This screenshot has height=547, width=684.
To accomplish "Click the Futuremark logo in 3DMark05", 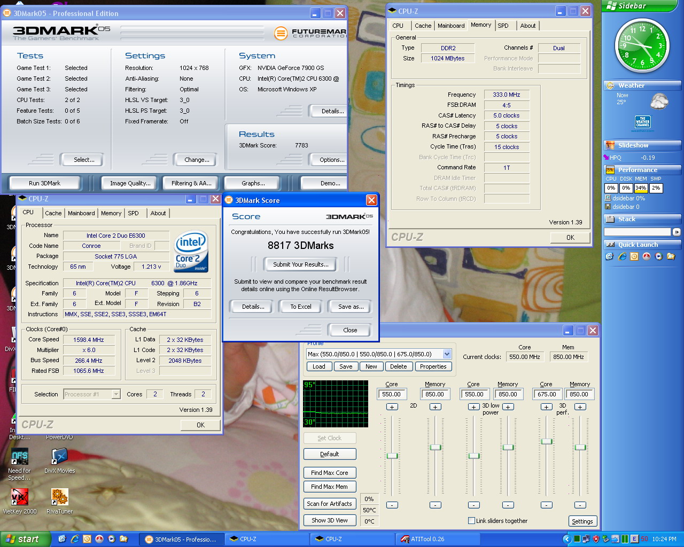I will pyautogui.click(x=310, y=33).
